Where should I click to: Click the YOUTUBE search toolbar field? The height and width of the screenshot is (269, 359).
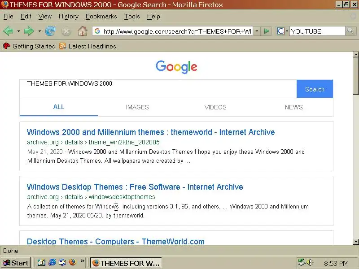pyautogui.click(x=317, y=31)
